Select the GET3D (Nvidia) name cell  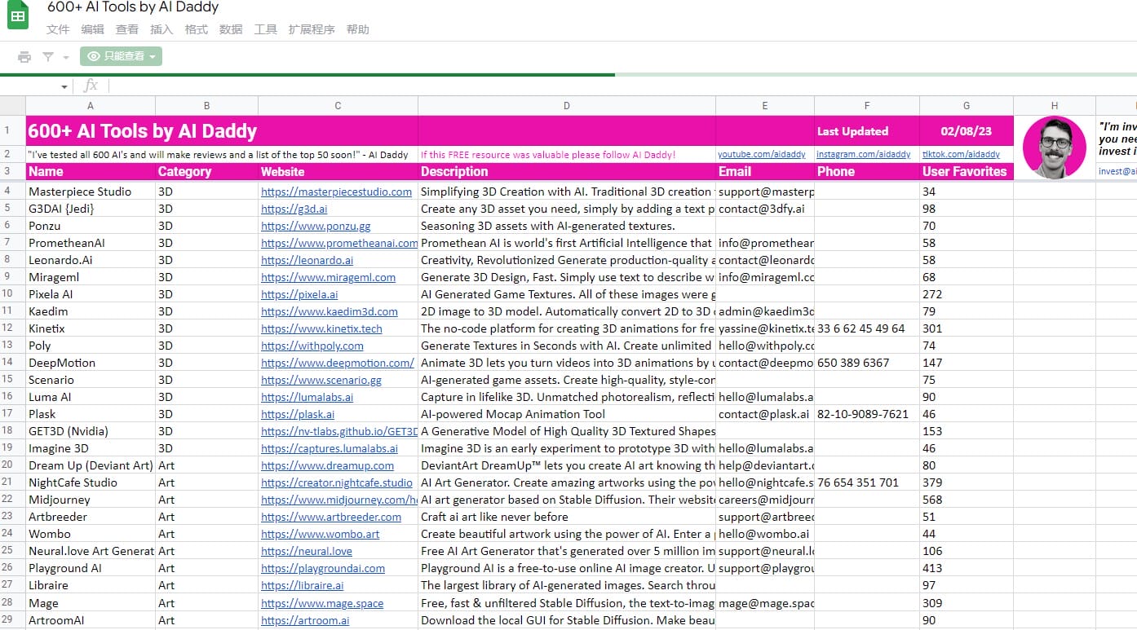pyautogui.click(x=91, y=431)
